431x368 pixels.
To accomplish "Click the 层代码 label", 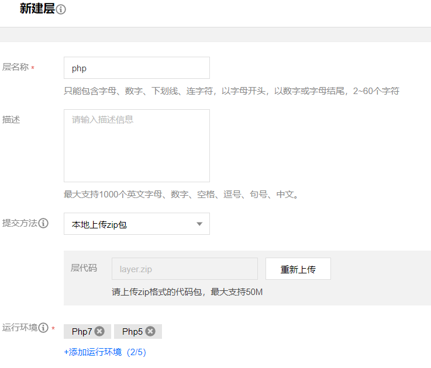I will pyautogui.click(x=84, y=268).
